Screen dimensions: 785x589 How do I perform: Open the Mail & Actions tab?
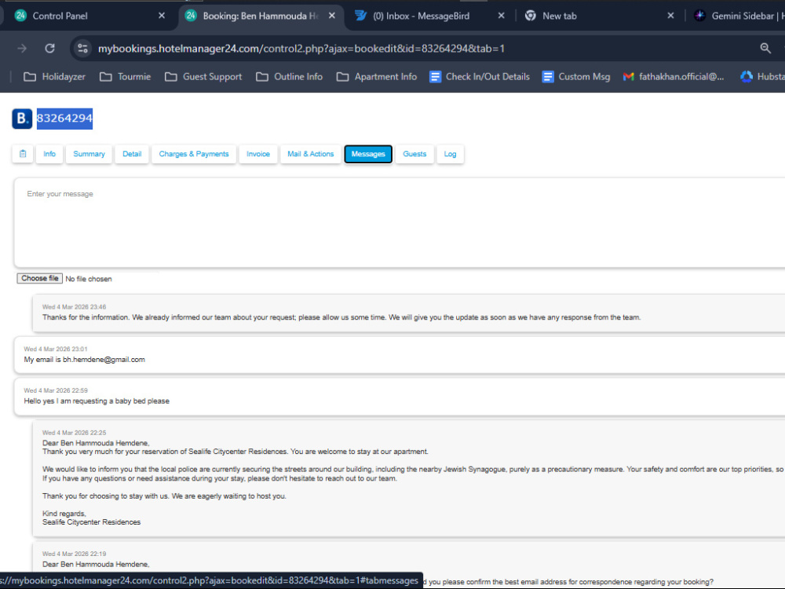[310, 154]
